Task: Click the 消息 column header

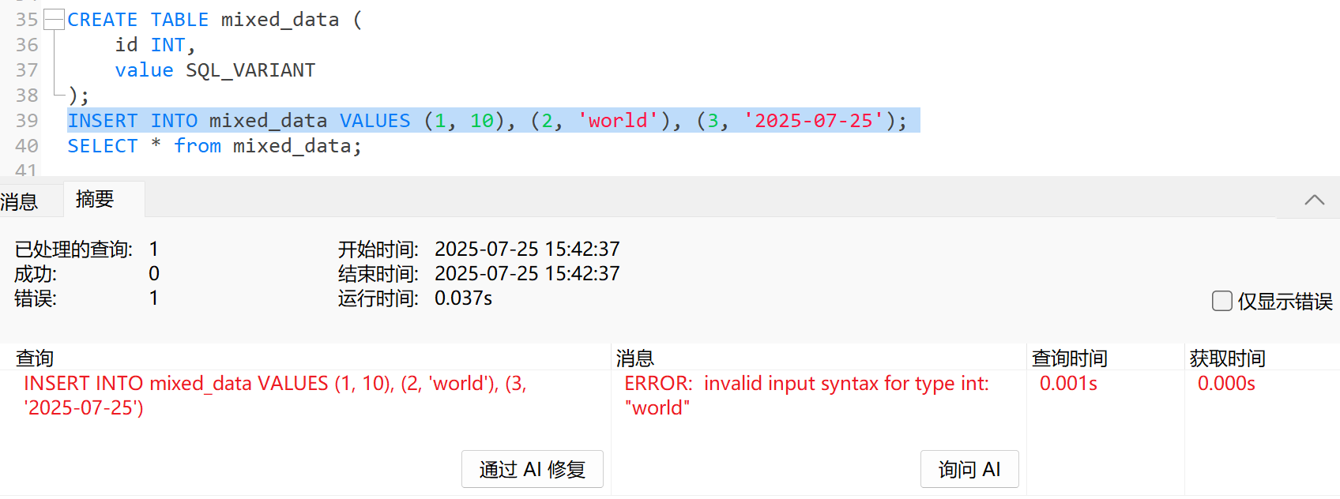Action: point(637,358)
